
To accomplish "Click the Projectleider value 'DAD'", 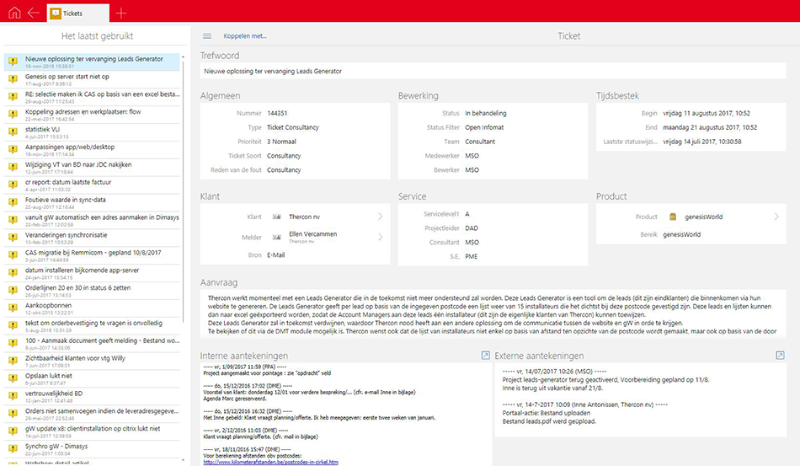I will click(472, 228).
